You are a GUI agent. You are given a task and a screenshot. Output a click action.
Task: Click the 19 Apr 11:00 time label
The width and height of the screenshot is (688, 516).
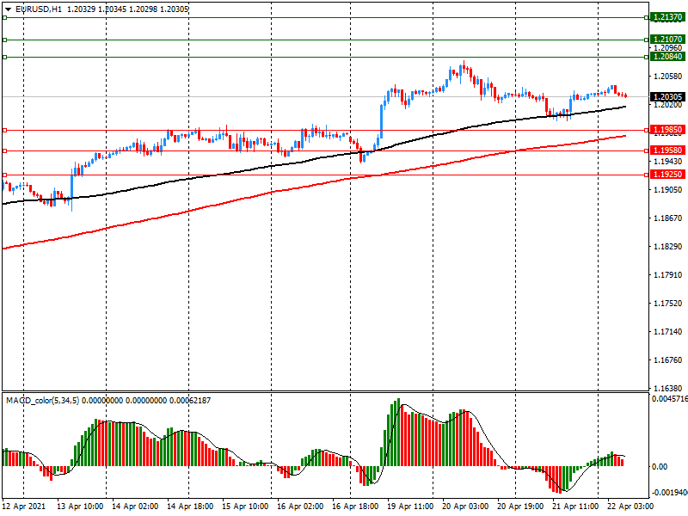pyautogui.click(x=410, y=507)
